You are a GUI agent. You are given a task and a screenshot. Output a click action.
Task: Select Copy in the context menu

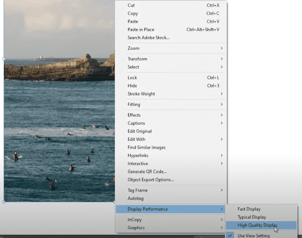(x=171, y=14)
